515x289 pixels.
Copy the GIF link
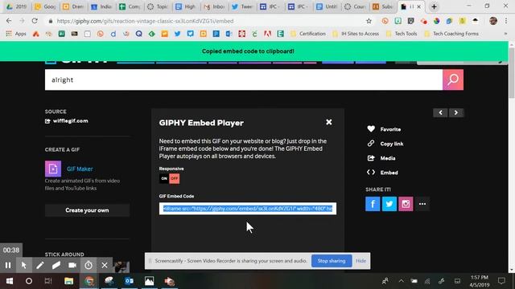385,144
